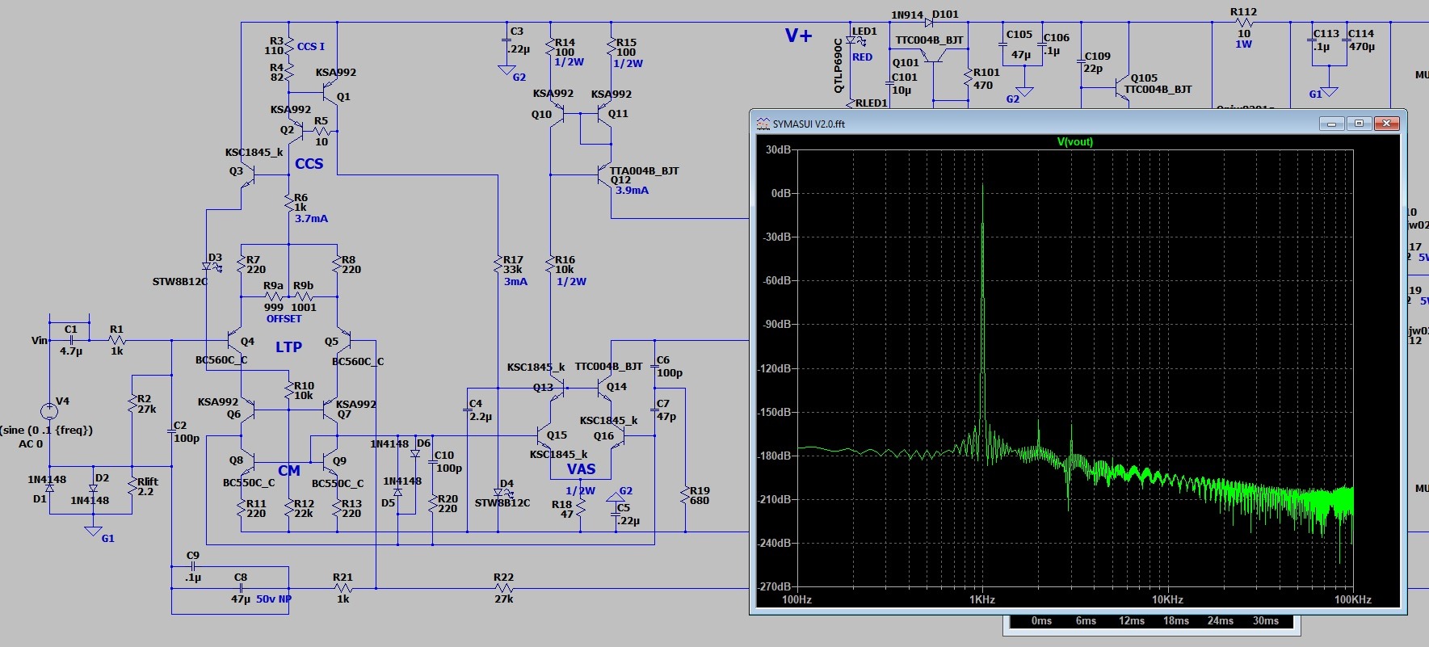Screen dimensions: 1429x647
Task: Select the Vin net label
Action: [40, 340]
